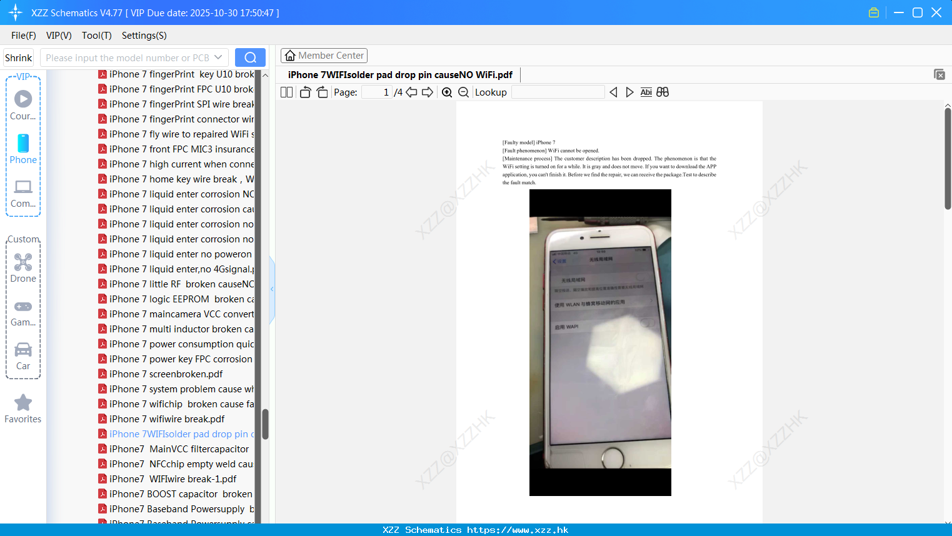Select the iPhone 7WIFIsolder pad PDF tab

tap(400, 75)
